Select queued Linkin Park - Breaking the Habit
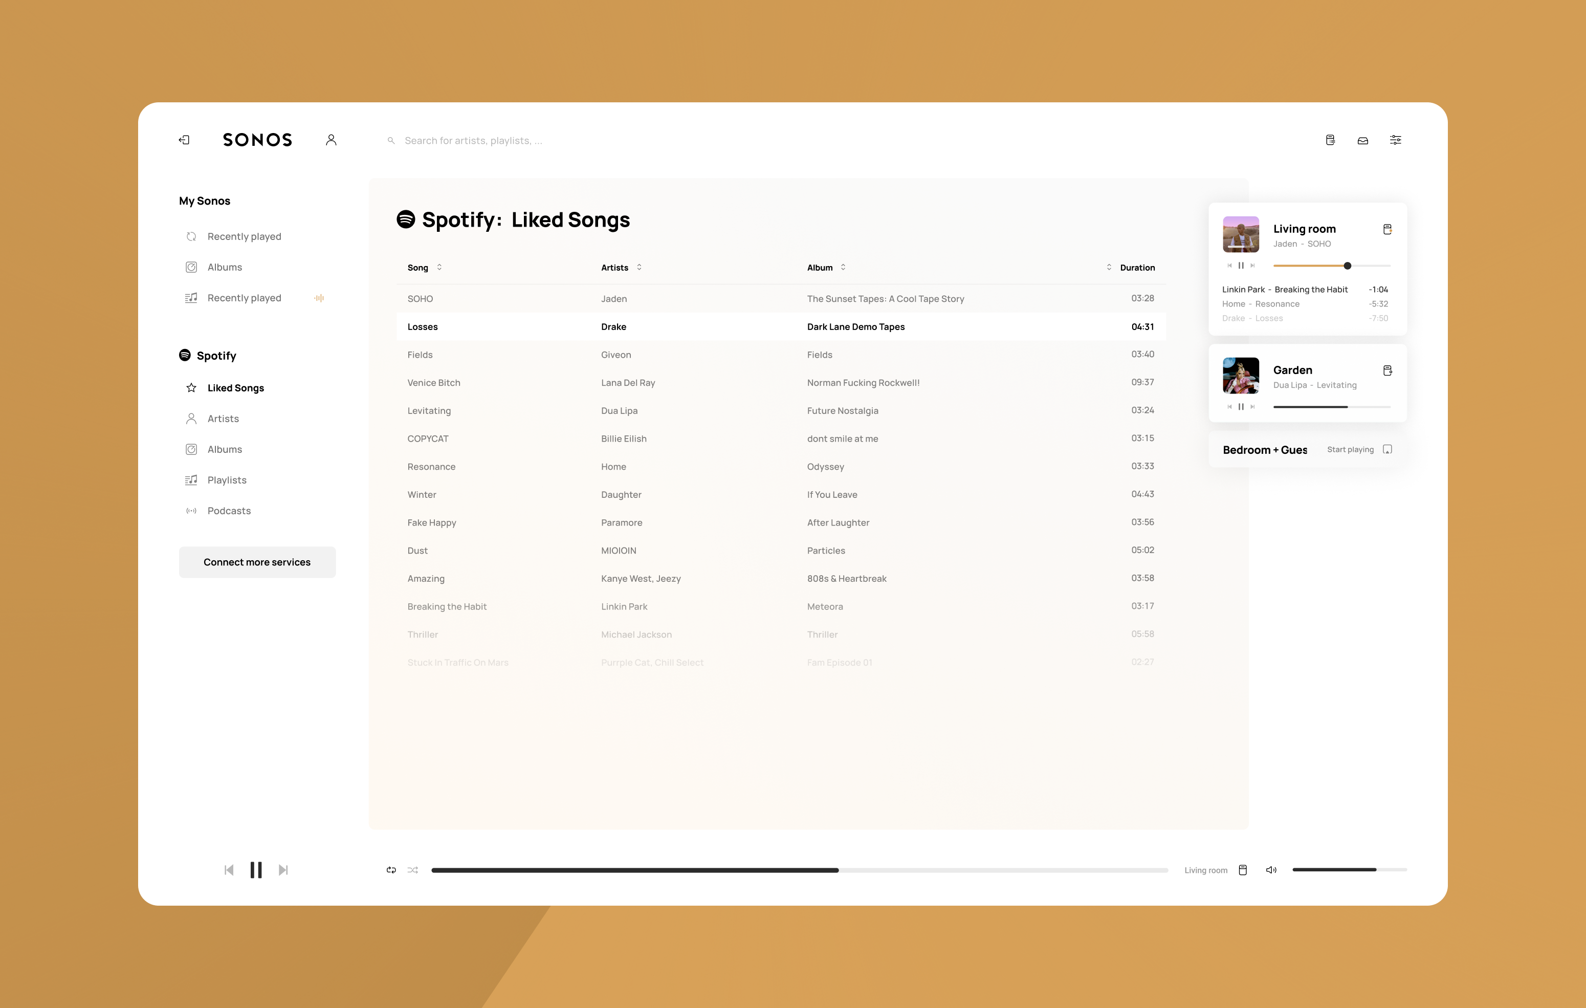Image resolution: width=1586 pixels, height=1008 pixels. point(1306,289)
